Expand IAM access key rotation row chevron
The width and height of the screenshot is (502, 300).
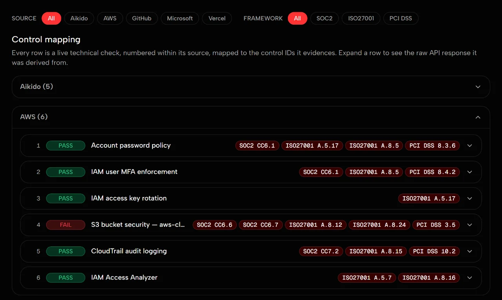tap(470, 199)
